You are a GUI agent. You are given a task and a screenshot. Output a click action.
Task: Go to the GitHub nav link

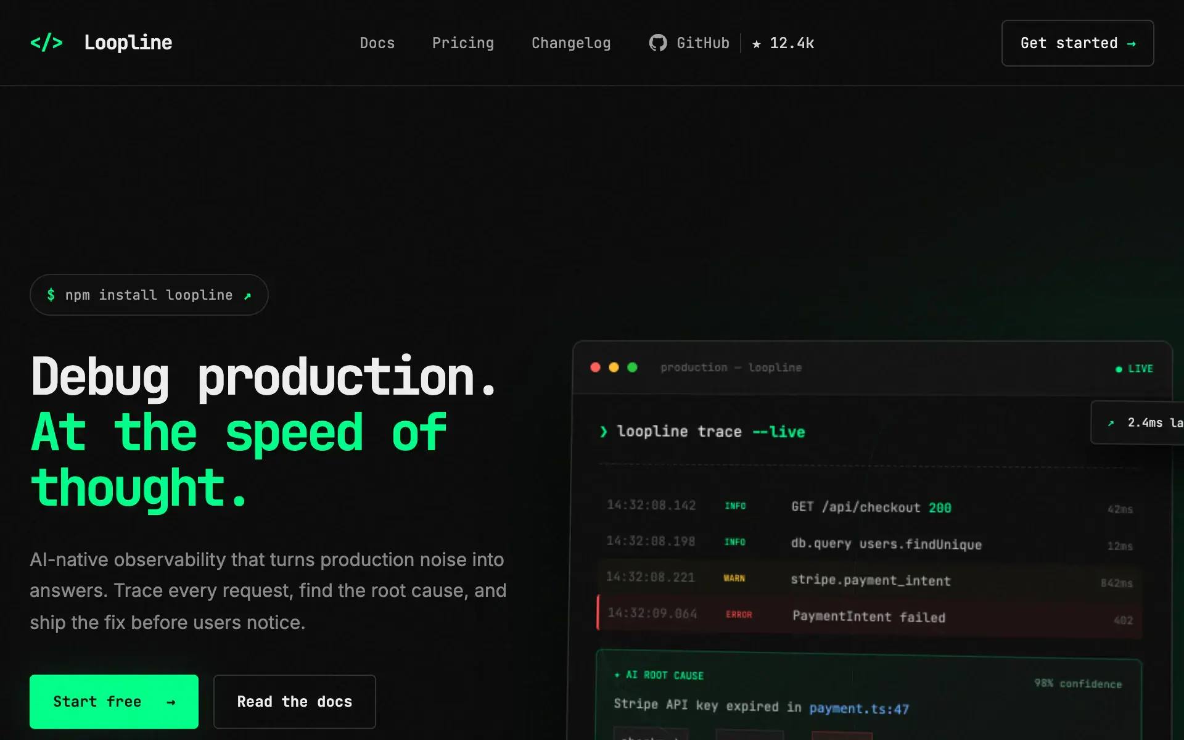click(x=689, y=43)
